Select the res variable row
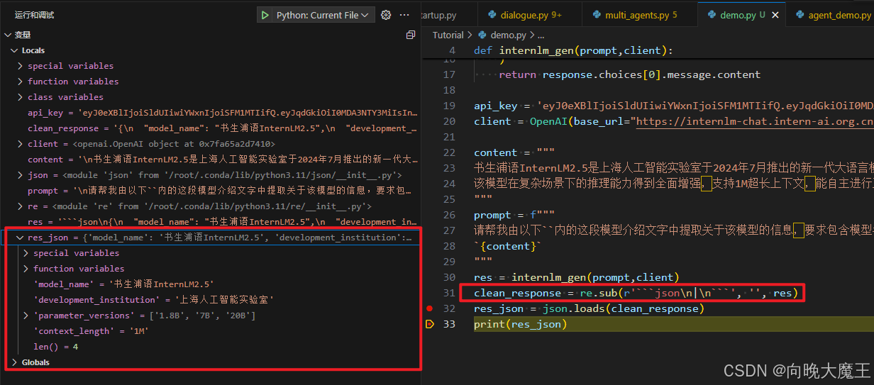This screenshot has height=385, width=874. click(x=211, y=222)
